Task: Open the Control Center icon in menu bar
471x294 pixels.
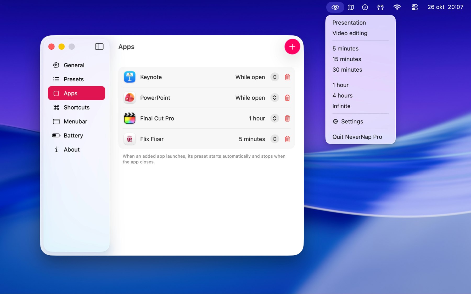Action: [414, 7]
